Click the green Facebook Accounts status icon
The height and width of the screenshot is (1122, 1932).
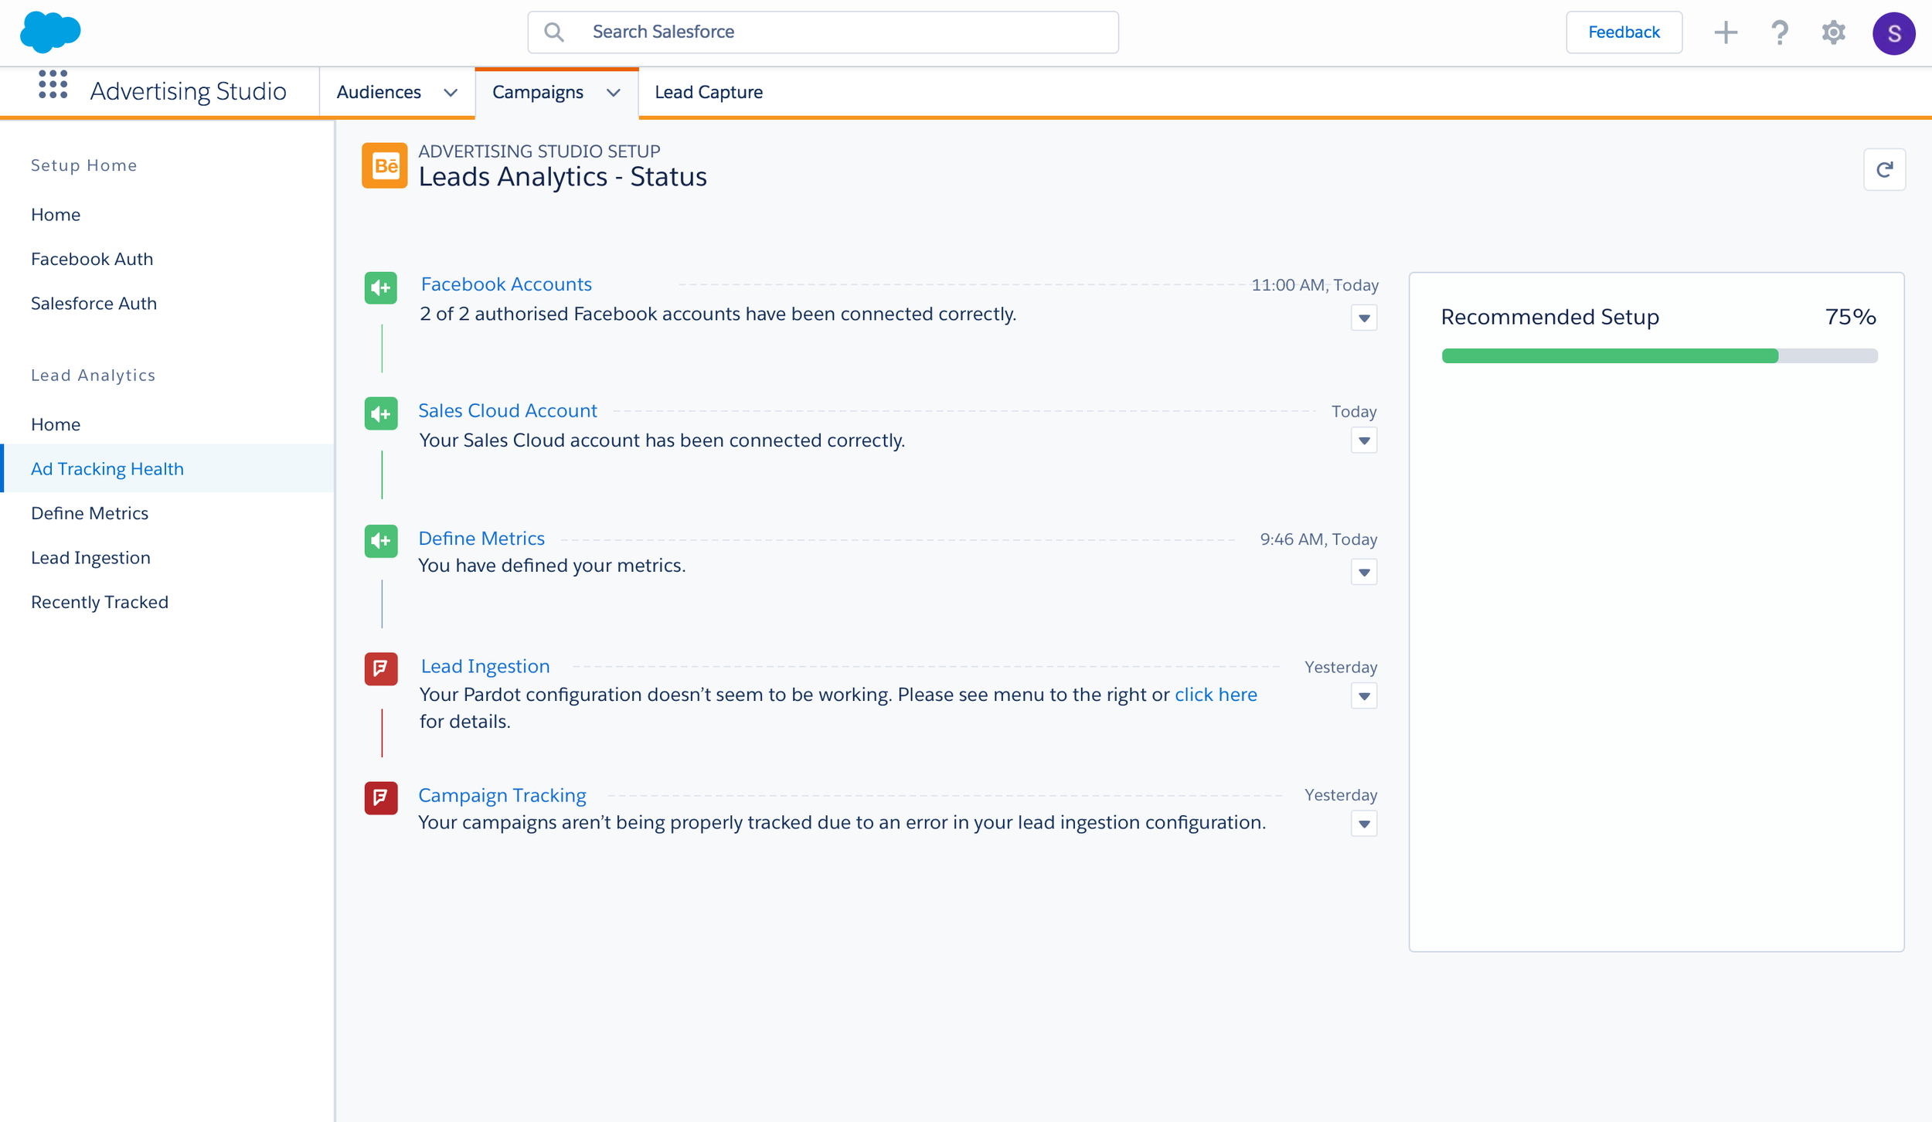pos(381,288)
